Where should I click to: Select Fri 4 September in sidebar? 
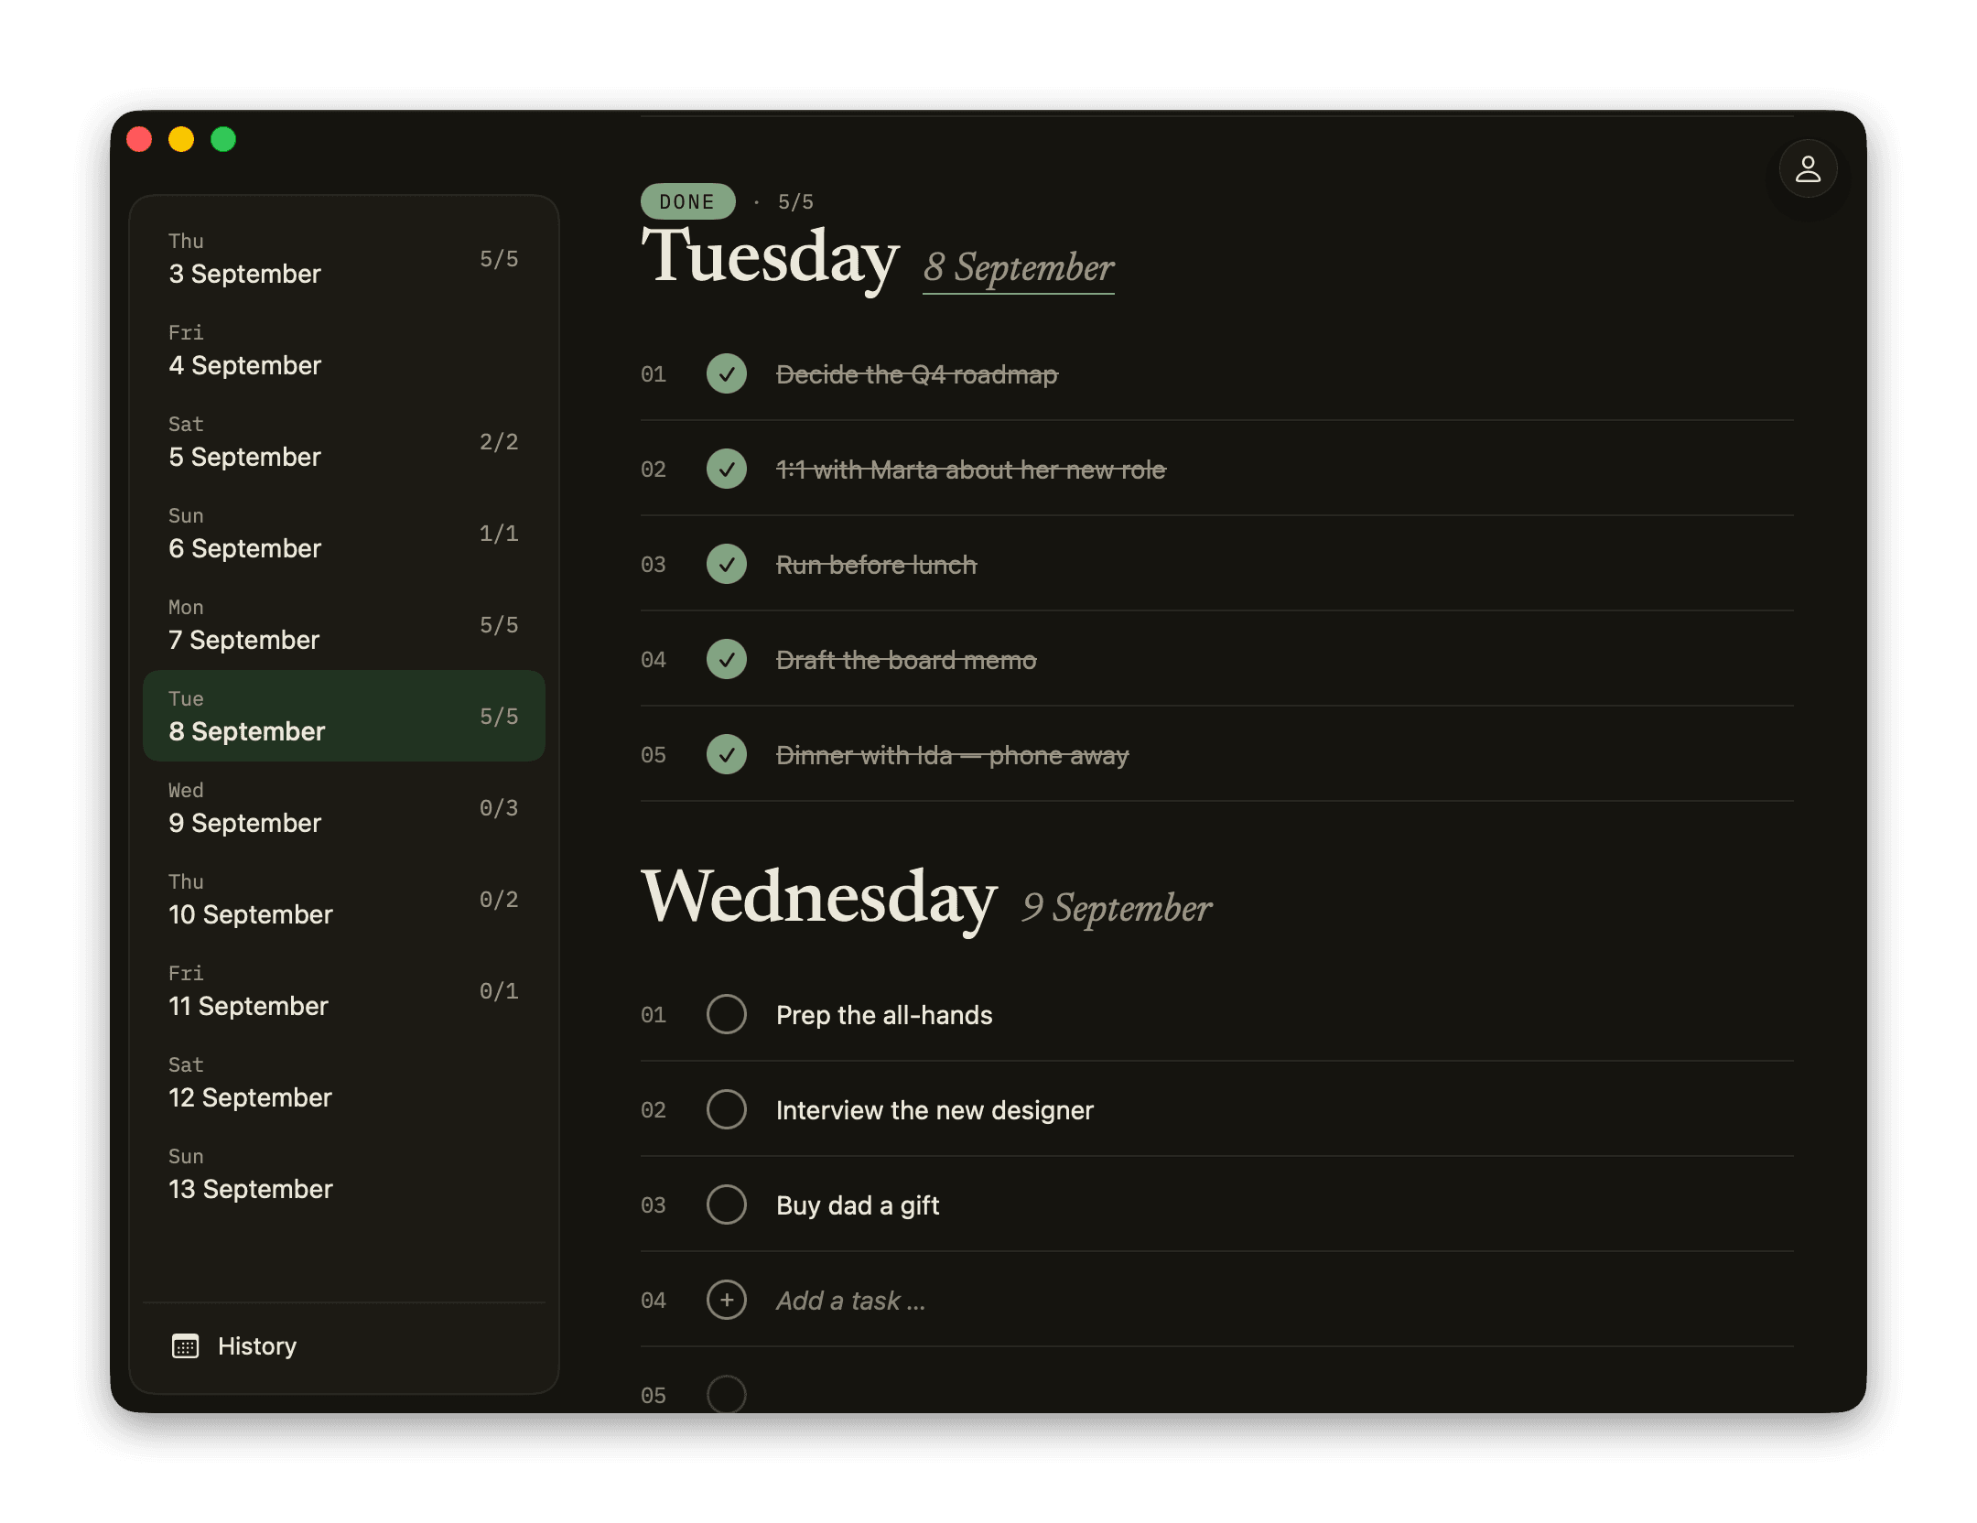point(344,350)
